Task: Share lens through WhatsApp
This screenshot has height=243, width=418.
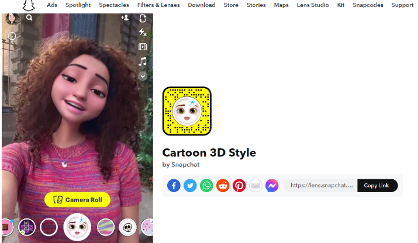Action: (206, 185)
